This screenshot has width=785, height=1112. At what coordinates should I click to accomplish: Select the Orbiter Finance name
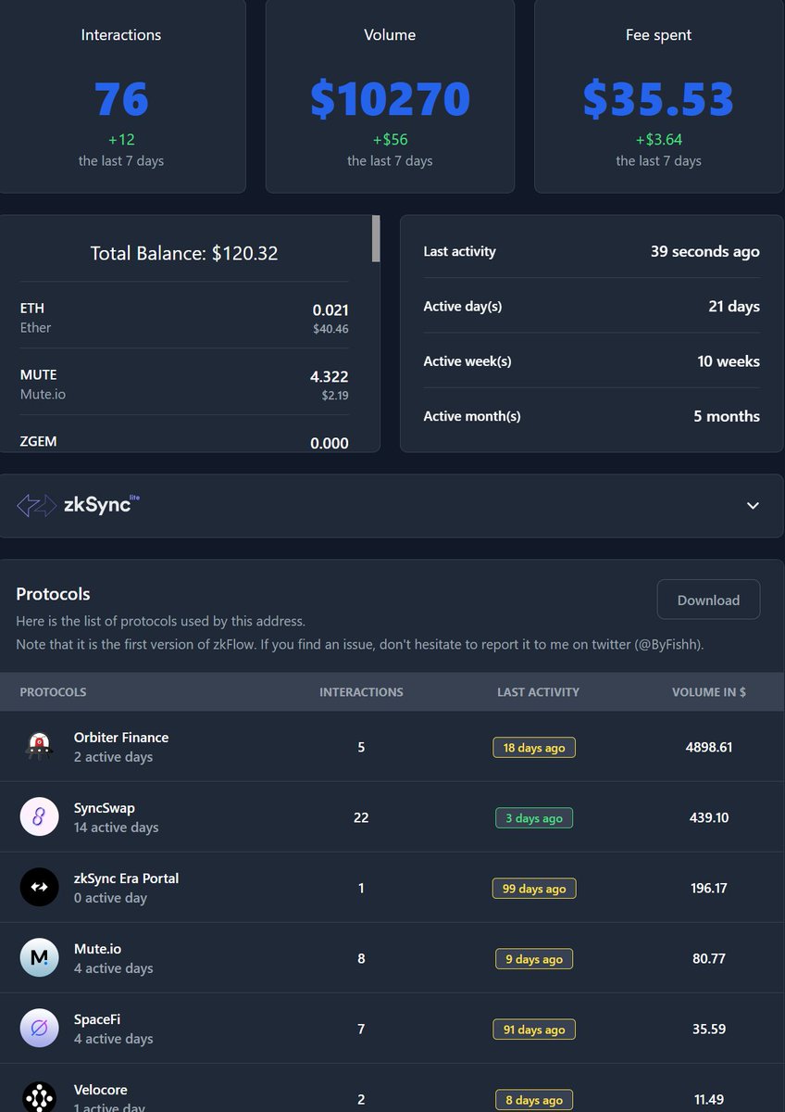click(x=121, y=738)
